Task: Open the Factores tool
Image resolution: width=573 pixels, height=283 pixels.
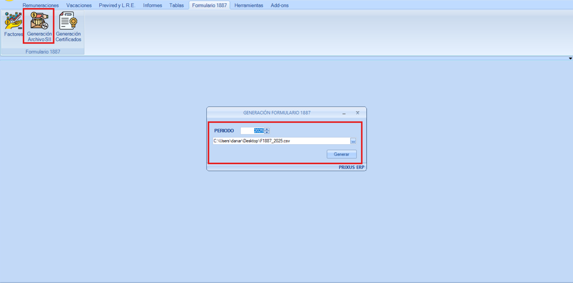Action: coord(13,25)
